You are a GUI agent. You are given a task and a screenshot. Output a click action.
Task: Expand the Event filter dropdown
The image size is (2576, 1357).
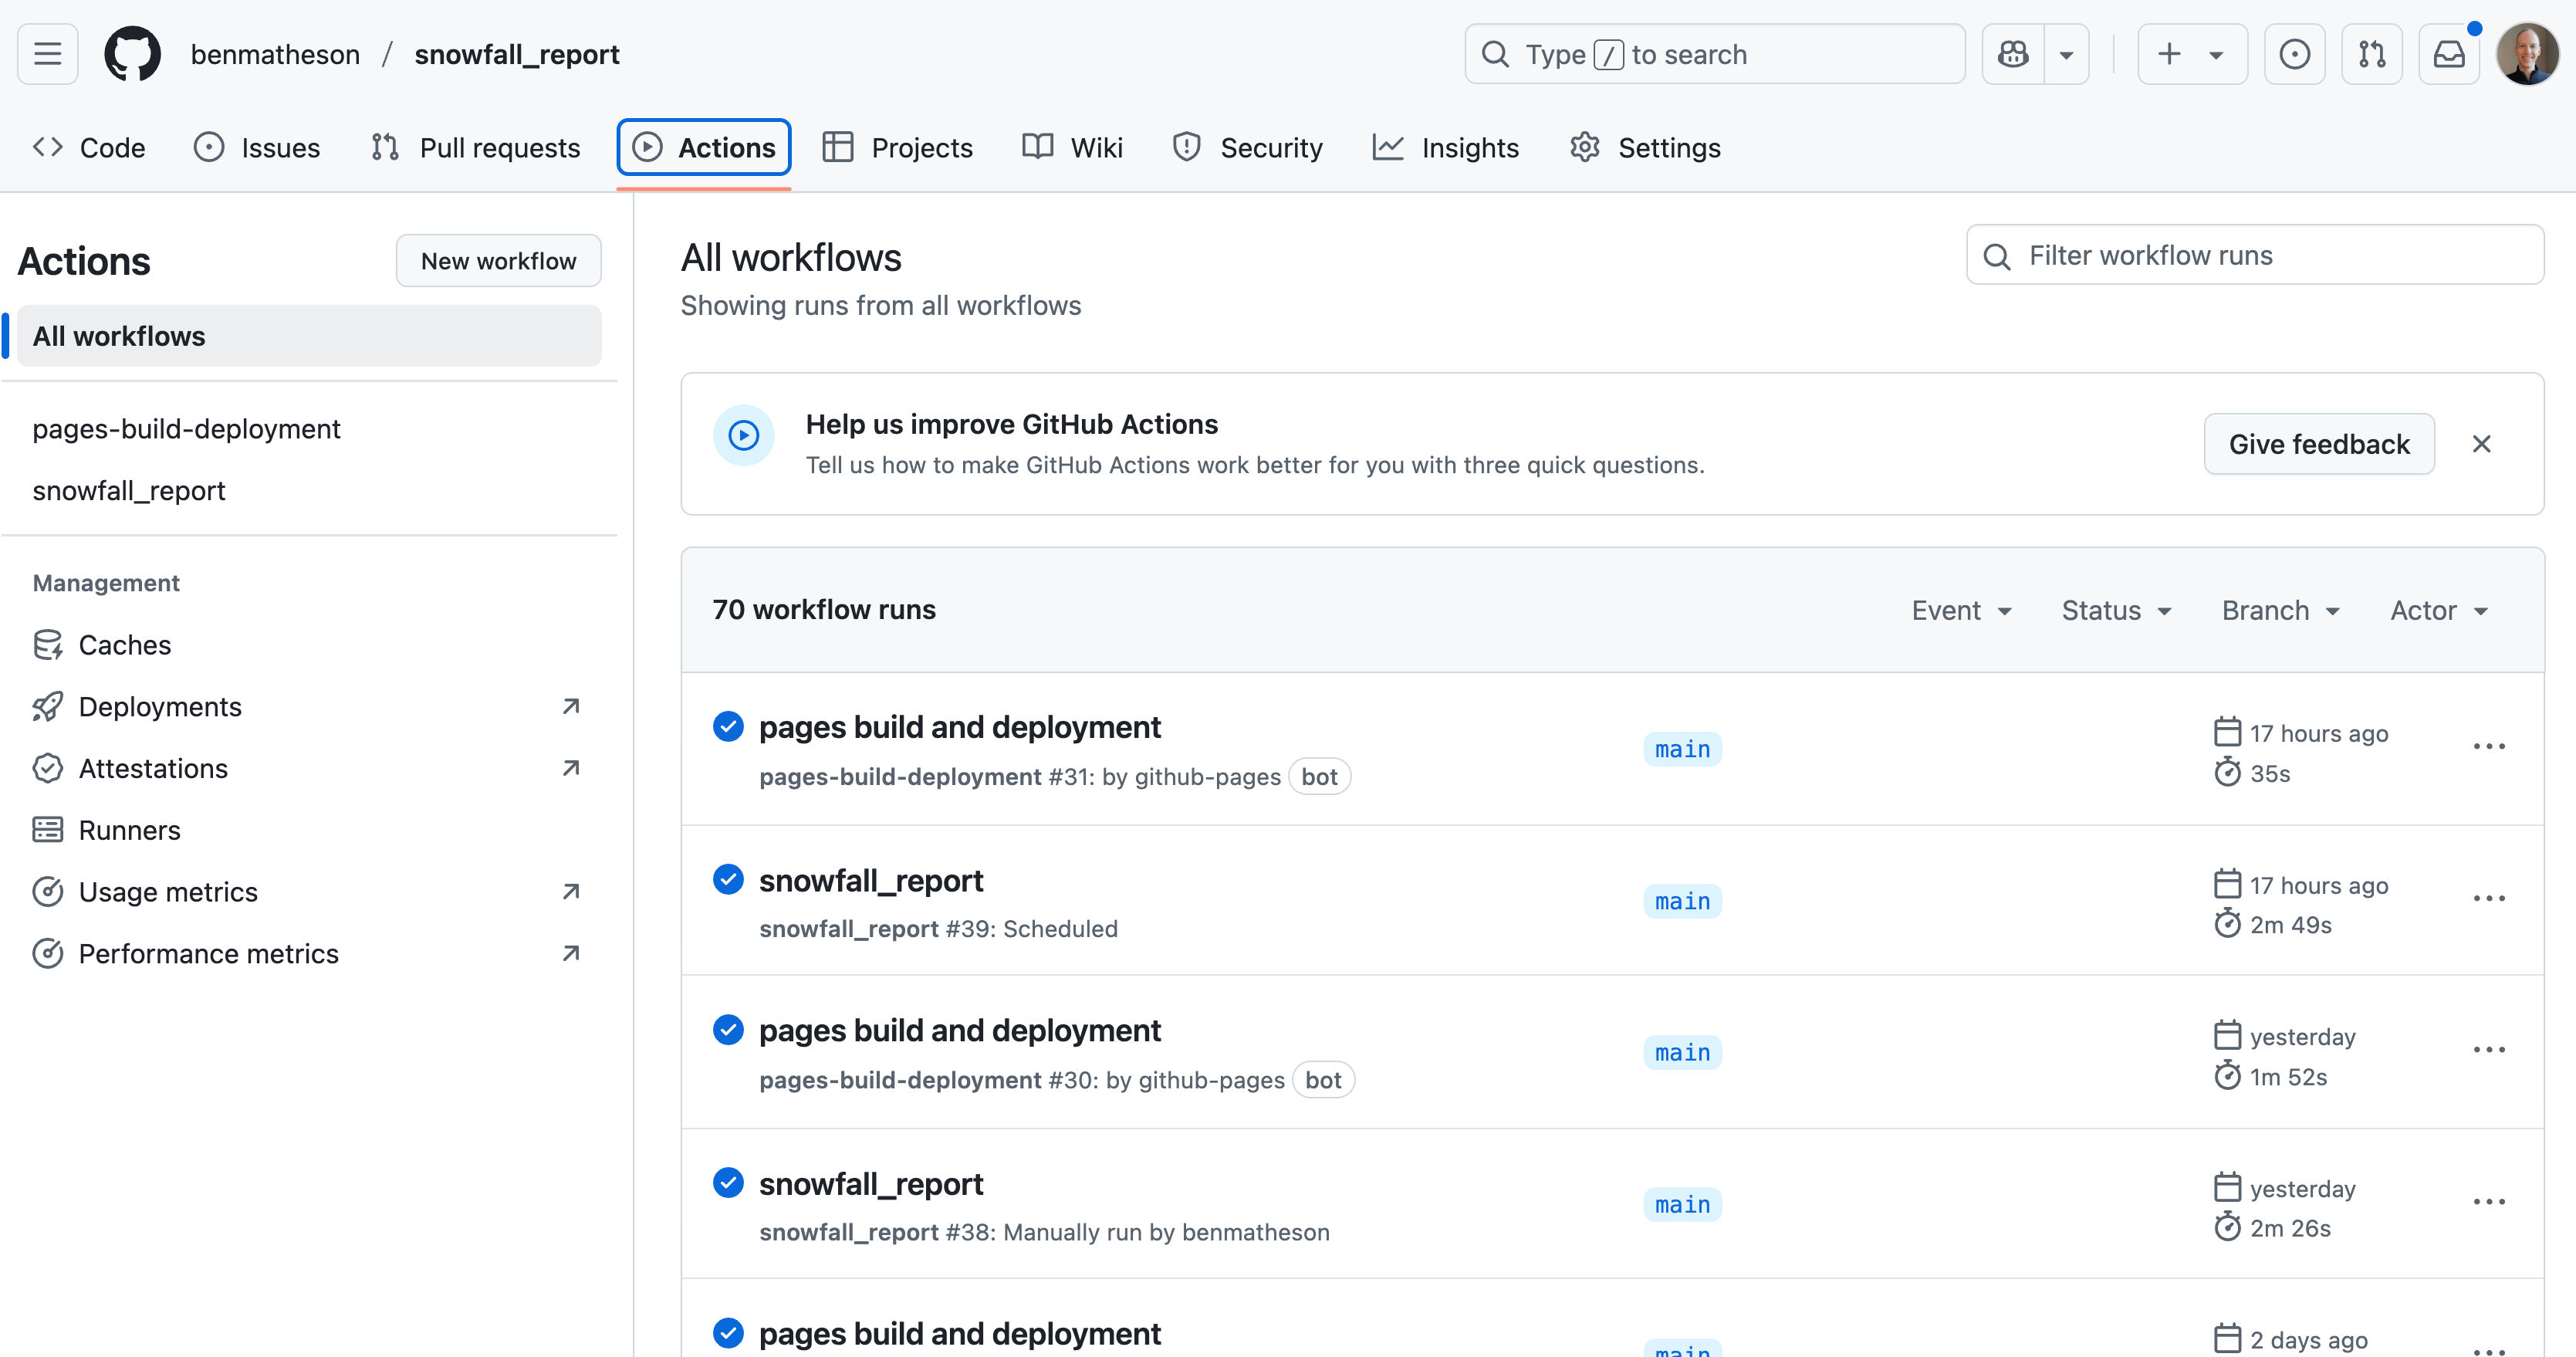click(x=1961, y=610)
